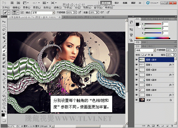Select the Quick Selection tool

coord(4,34)
